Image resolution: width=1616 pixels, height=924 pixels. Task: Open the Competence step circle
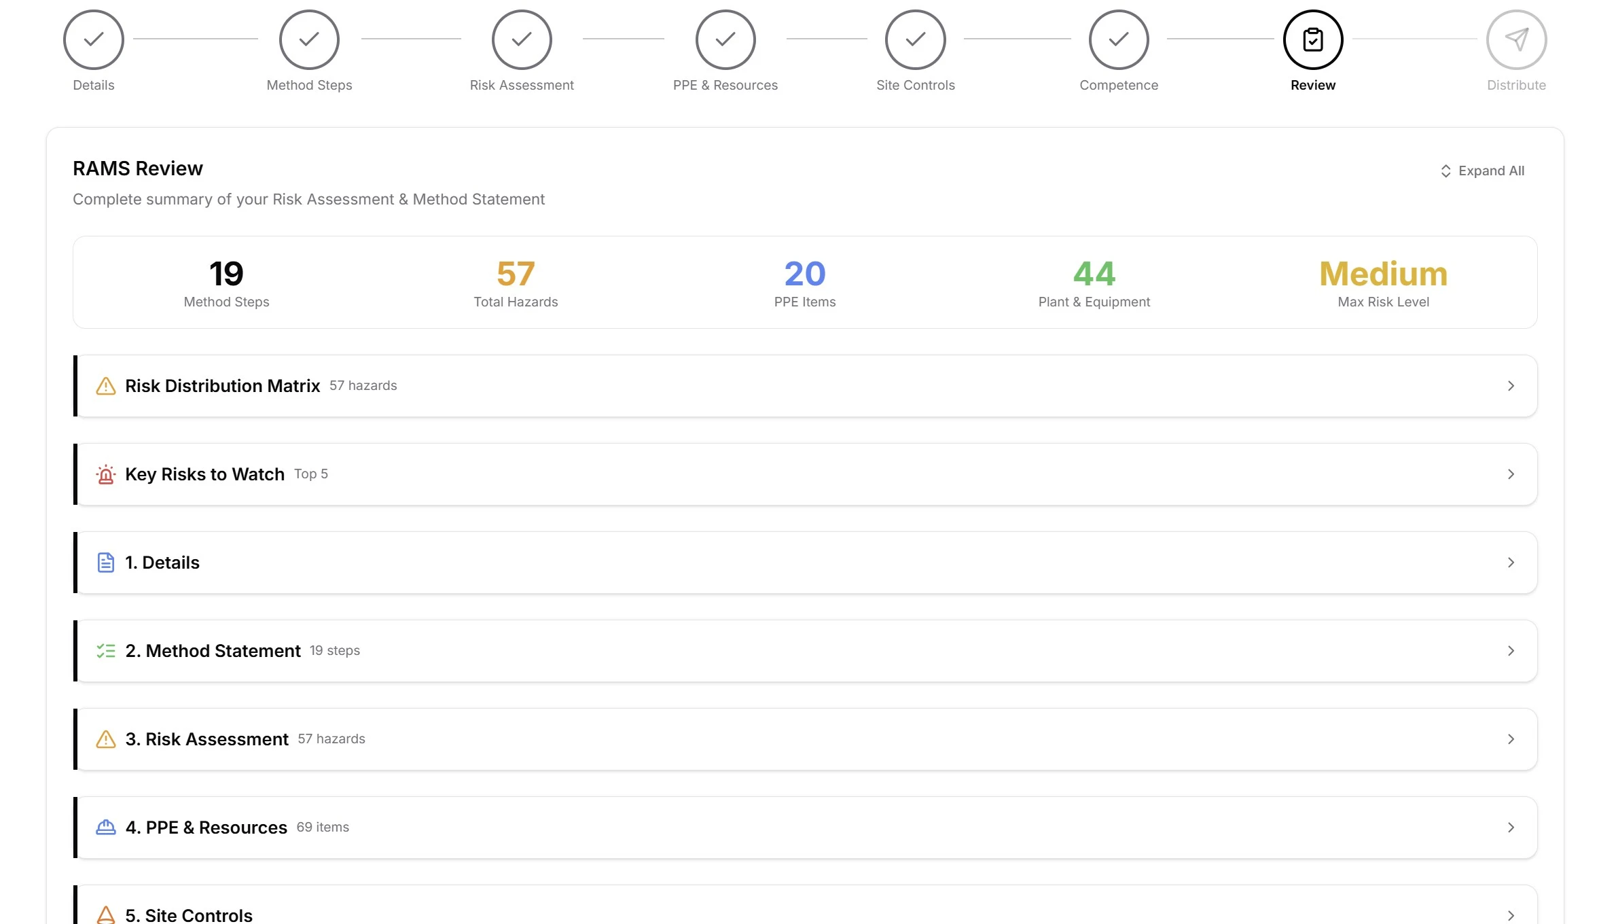coord(1118,39)
